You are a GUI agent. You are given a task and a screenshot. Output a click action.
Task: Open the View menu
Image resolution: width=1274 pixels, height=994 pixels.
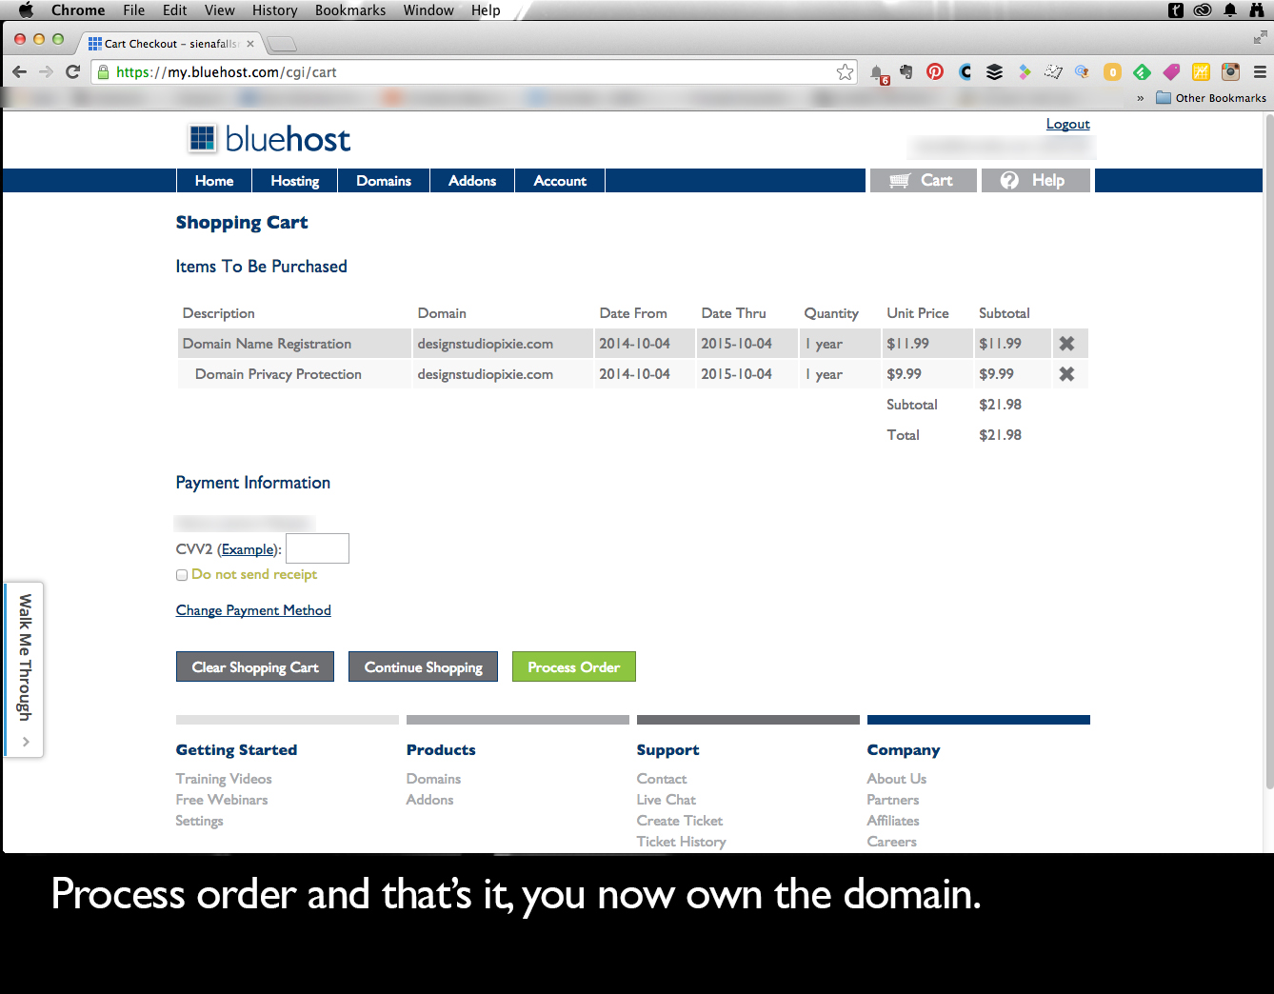click(219, 10)
